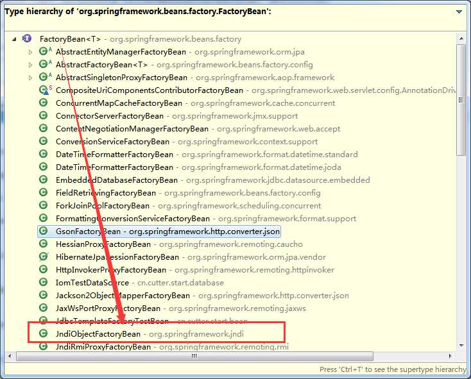
Task: Click the JndiObjectFactoryBean class icon
Action: pos(44,333)
